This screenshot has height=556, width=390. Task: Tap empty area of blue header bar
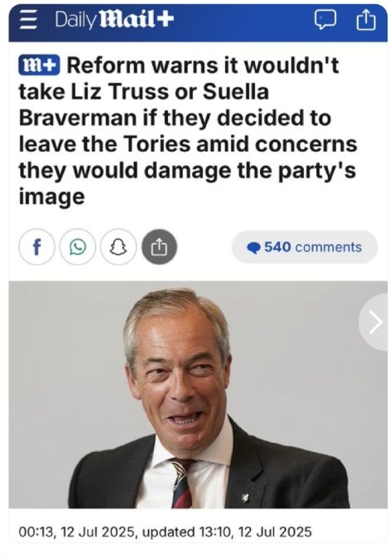pos(244,22)
